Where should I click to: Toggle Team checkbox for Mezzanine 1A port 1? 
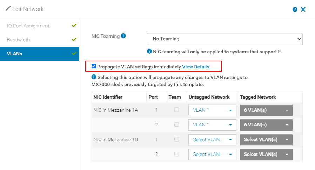point(177,110)
